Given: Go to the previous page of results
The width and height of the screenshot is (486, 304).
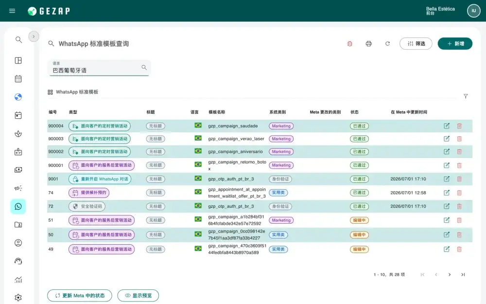Looking at the screenshot, I should (436, 274).
